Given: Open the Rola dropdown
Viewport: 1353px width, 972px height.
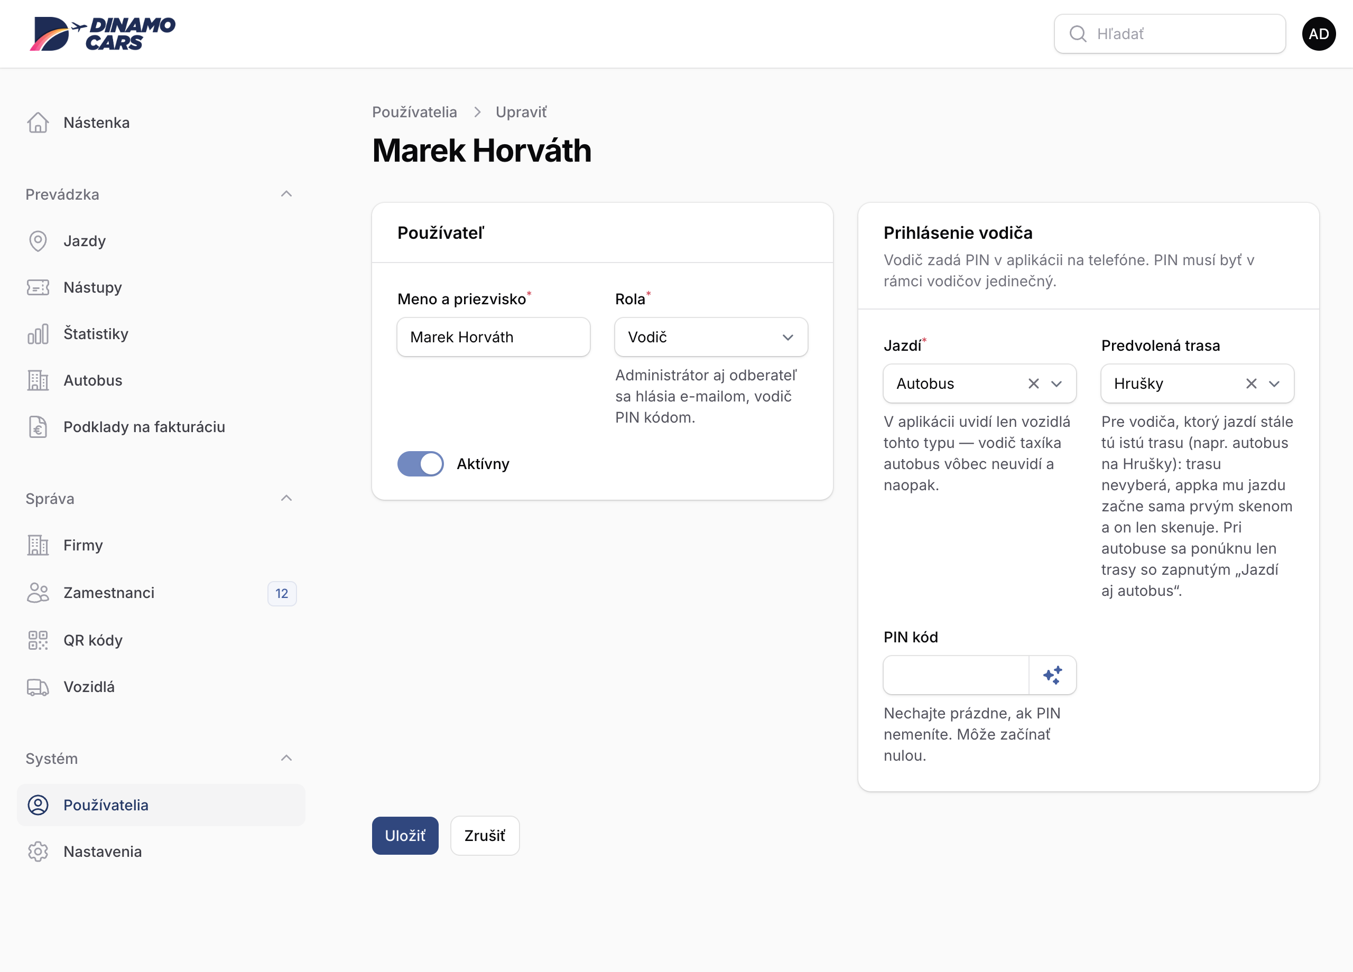Looking at the screenshot, I should pos(711,337).
